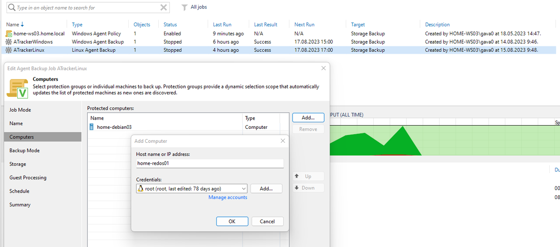Click the Remove button
This screenshot has width=560, height=247.
click(x=308, y=129)
